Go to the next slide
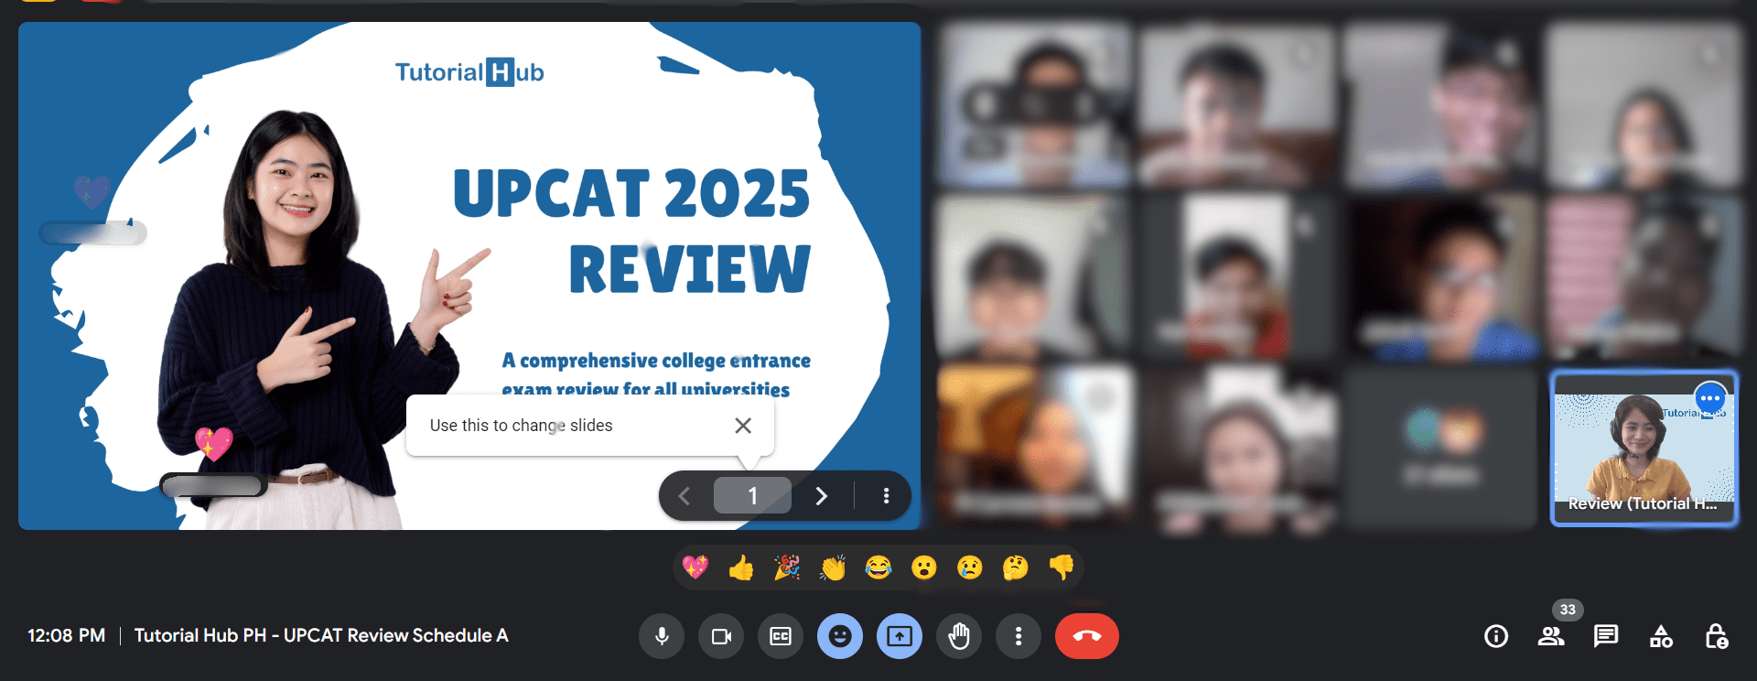The image size is (1757, 681). click(821, 496)
